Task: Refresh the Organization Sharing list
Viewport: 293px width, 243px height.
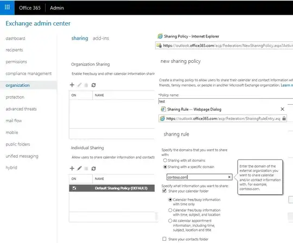Action: pos(93,85)
